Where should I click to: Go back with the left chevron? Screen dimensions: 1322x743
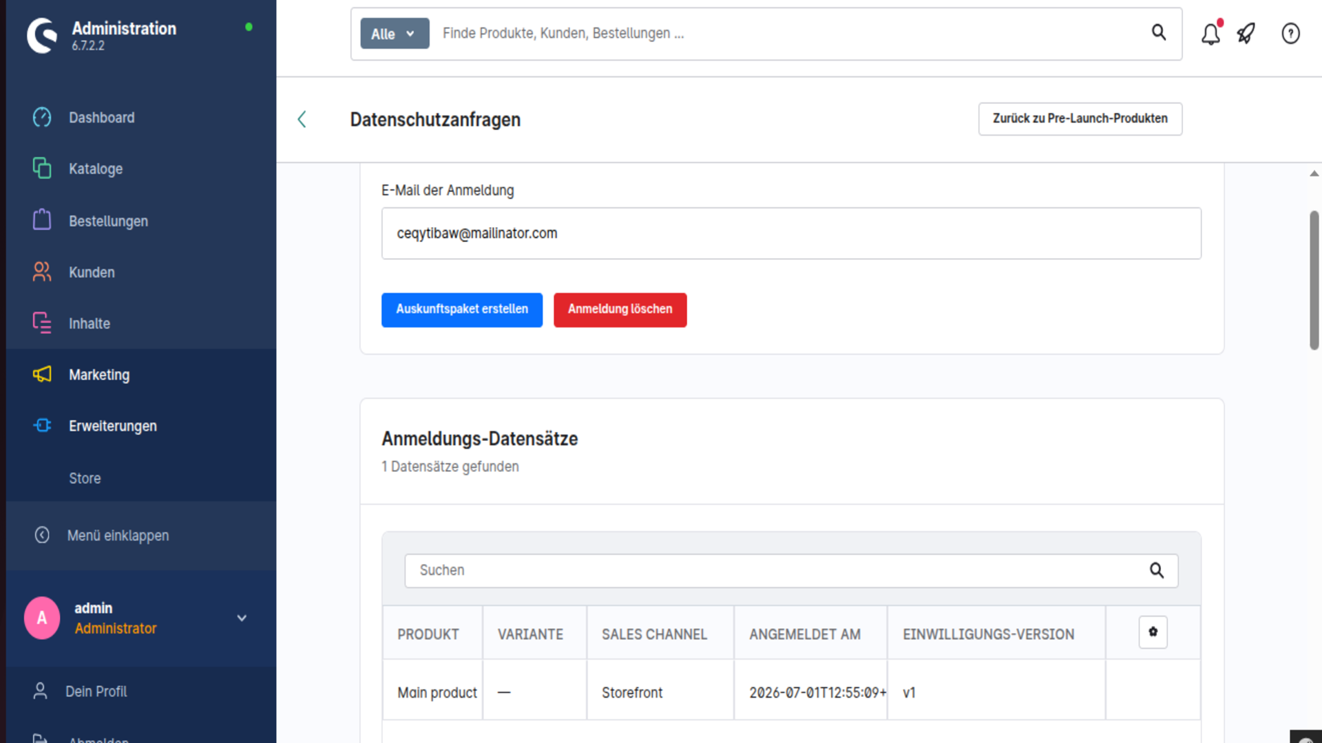click(x=302, y=119)
